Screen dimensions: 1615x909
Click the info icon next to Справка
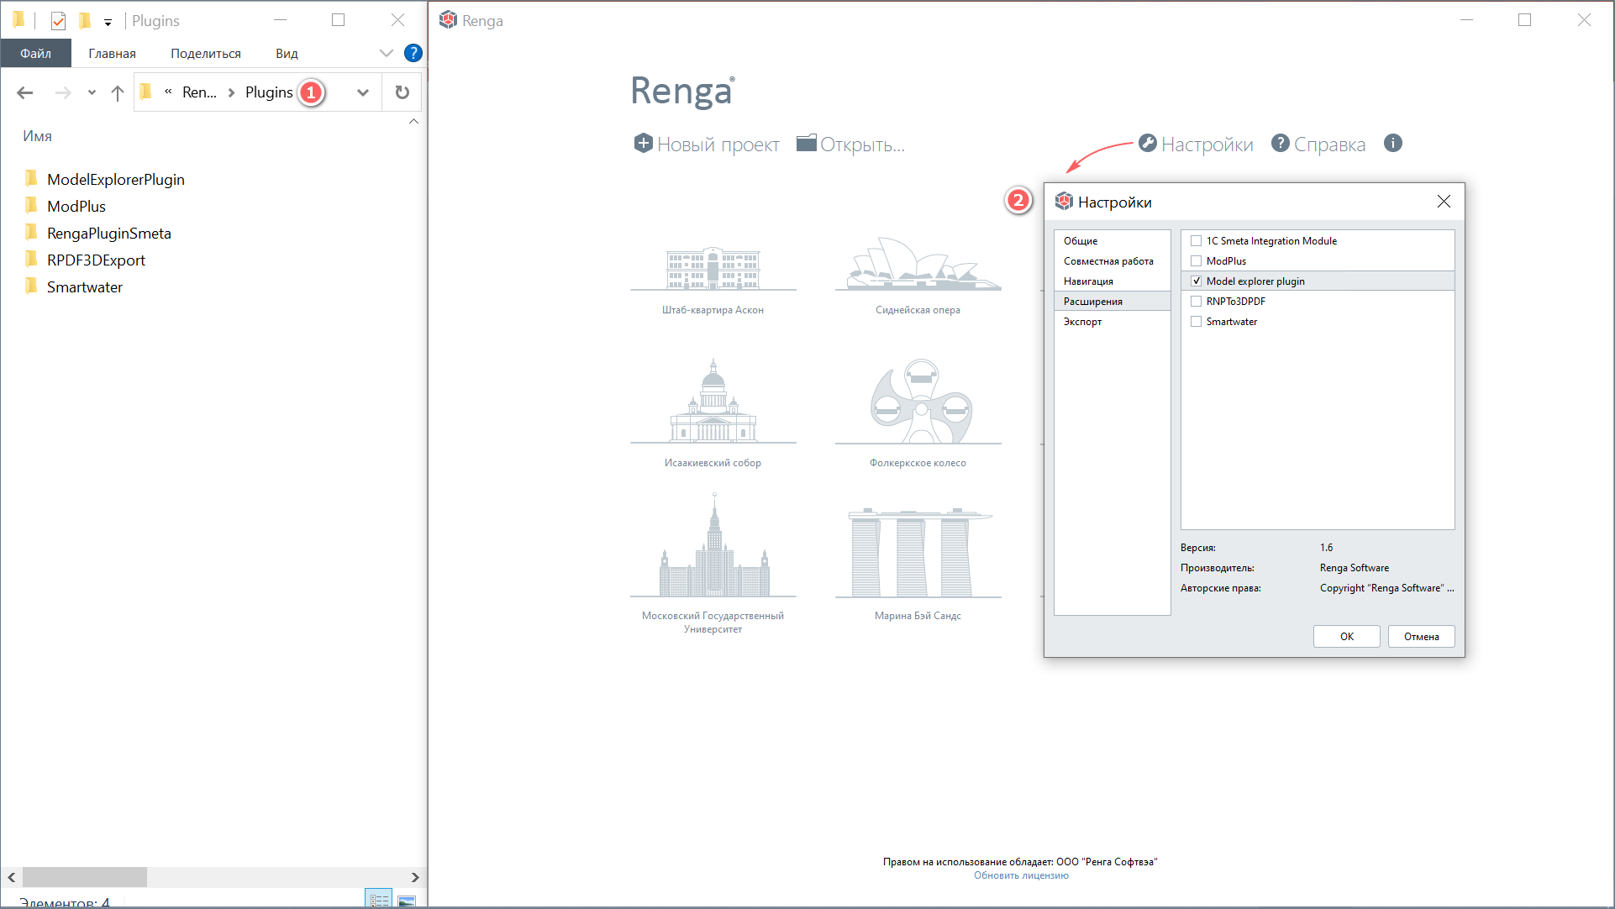[x=1393, y=143]
